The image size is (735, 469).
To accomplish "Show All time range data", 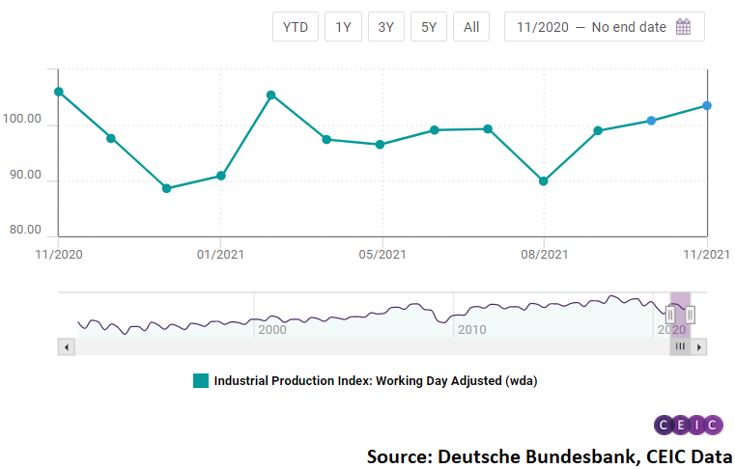I will [x=471, y=27].
